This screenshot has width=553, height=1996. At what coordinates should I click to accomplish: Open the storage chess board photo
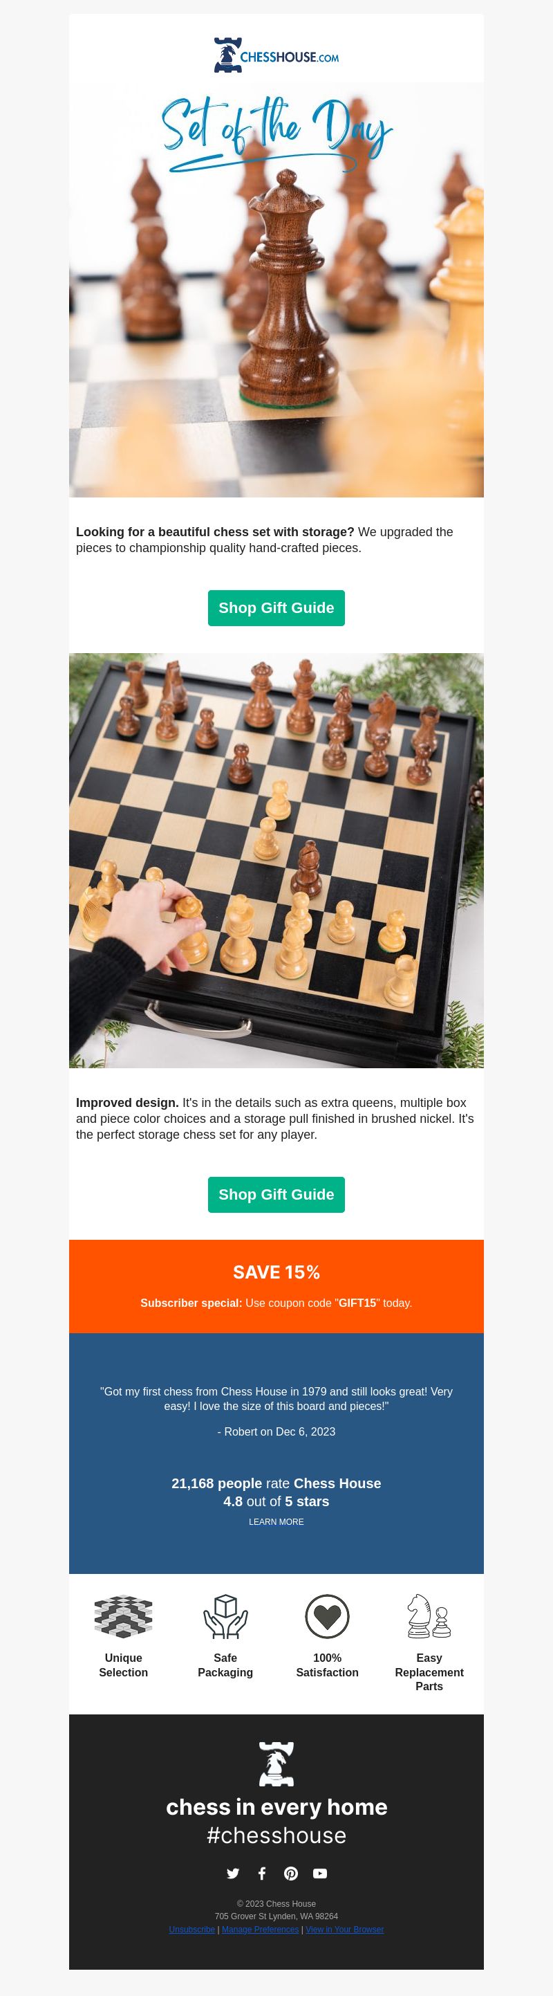pyautogui.click(x=276, y=860)
